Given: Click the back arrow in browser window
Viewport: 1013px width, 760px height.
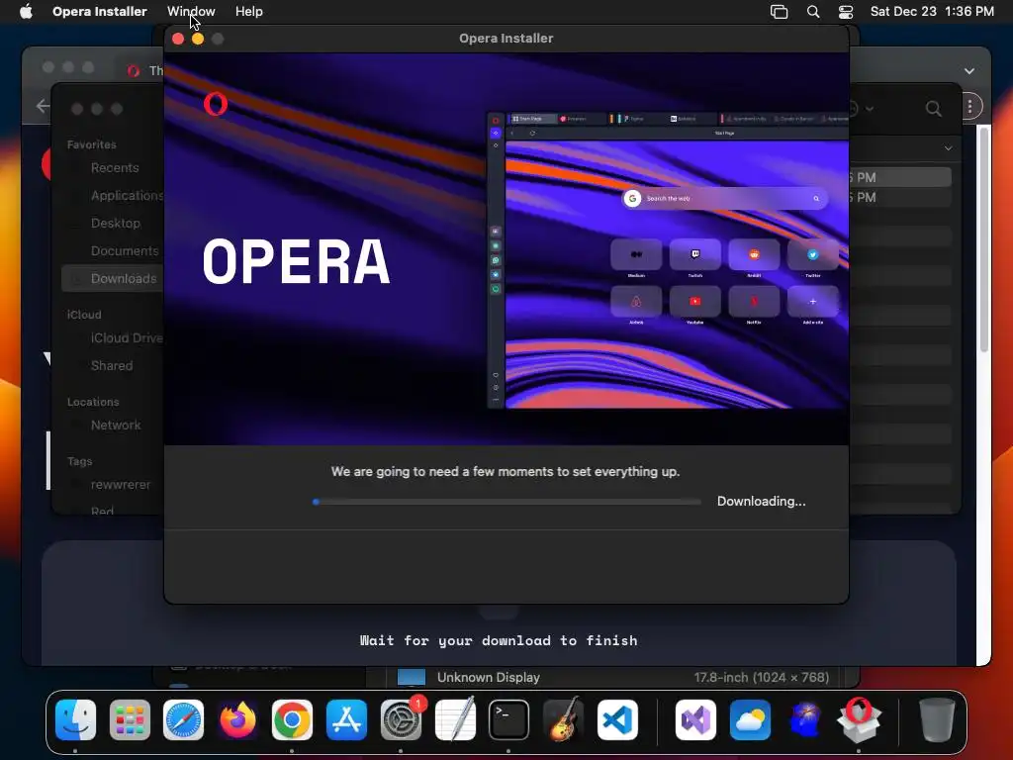Looking at the screenshot, I should tap(43, 106).
